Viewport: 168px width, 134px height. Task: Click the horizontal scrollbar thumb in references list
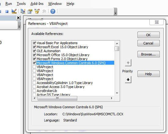[x=57, y=98]
